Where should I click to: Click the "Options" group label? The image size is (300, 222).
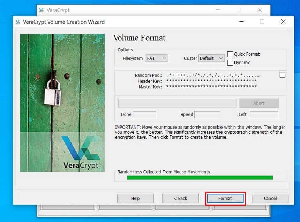click(x=125, y=50)
